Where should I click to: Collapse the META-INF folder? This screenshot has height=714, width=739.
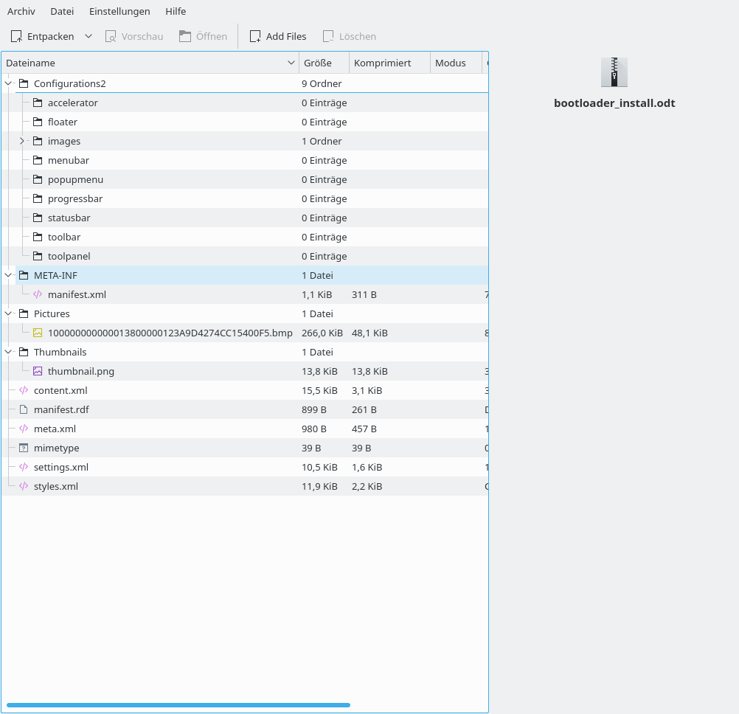[x=9, y=275]
